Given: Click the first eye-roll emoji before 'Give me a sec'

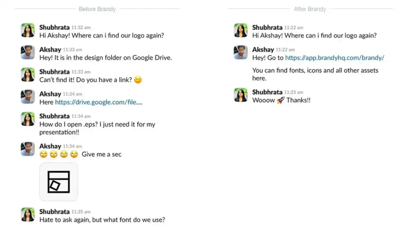Looking at the screenshot, I should (x=43, y=155).
